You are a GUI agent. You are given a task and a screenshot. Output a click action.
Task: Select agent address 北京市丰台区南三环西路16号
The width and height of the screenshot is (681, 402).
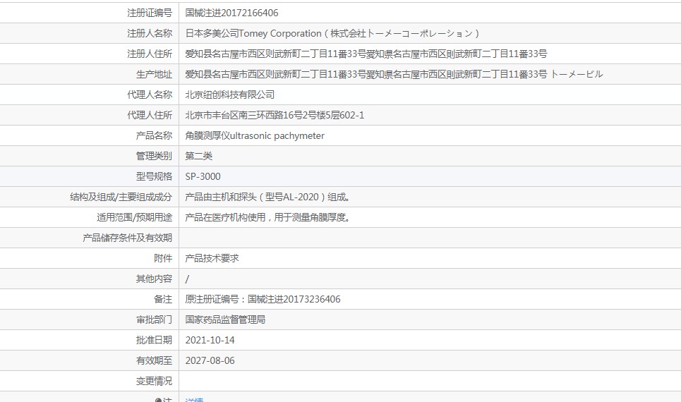[x=275, y=115]
